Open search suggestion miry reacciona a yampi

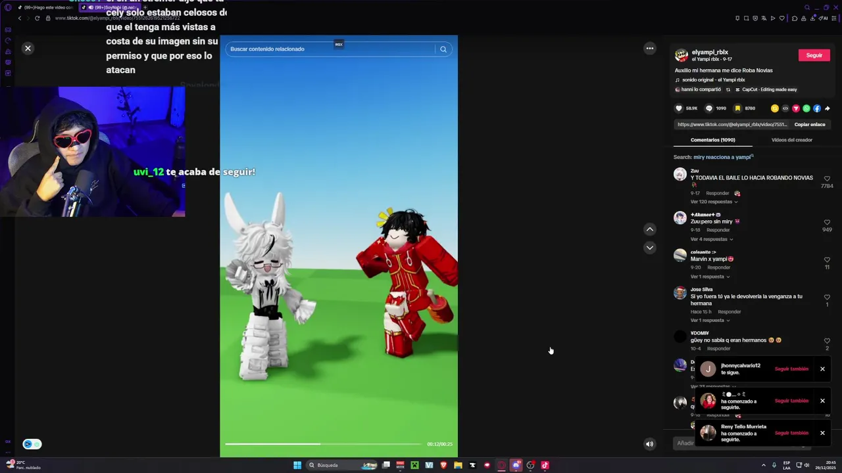pyautogui.click(x=723, y=157)
